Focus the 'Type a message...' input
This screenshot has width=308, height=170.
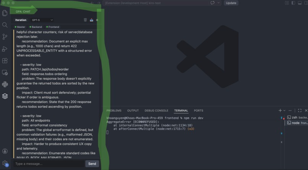tap(49, 164)
